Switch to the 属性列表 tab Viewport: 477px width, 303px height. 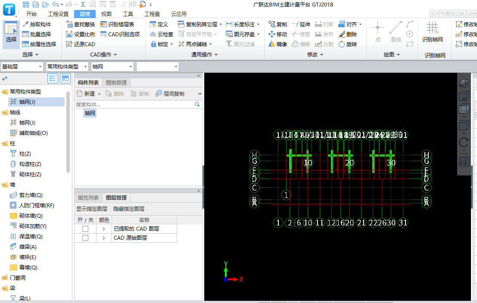(88, 198)
